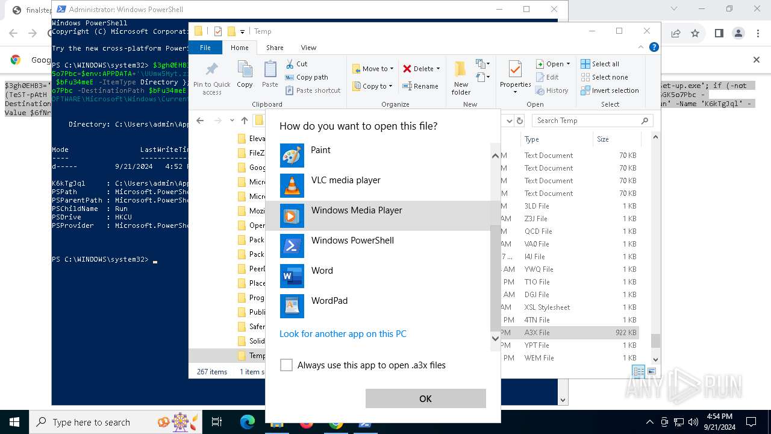Open the Easy access dropdown
The image size is (771, 434).
[x=481, y=77]
